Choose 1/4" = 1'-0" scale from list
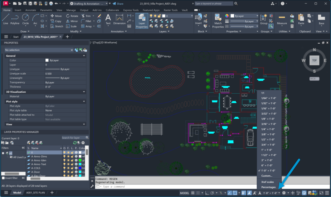Screen dimensions: 331x197 tap(268, 129)
